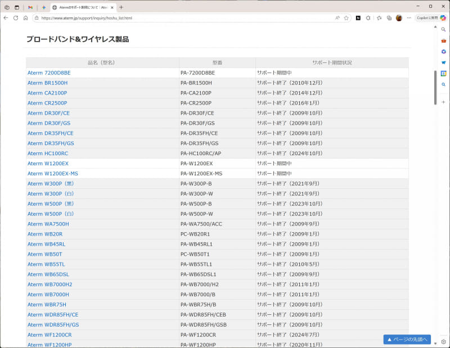The image size is (450, 348).
Task: Click the N extension icon in the toolbar
Action: pyautogui.click(x=357, y=17)
